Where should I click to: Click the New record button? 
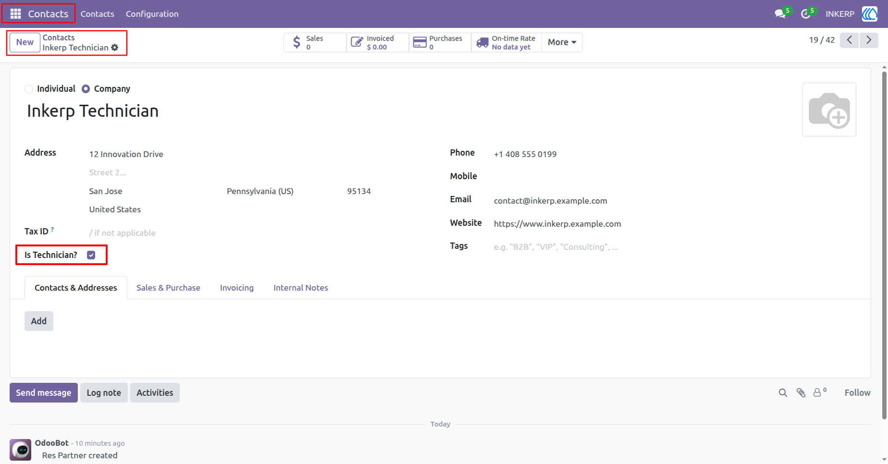coord(25,42)
